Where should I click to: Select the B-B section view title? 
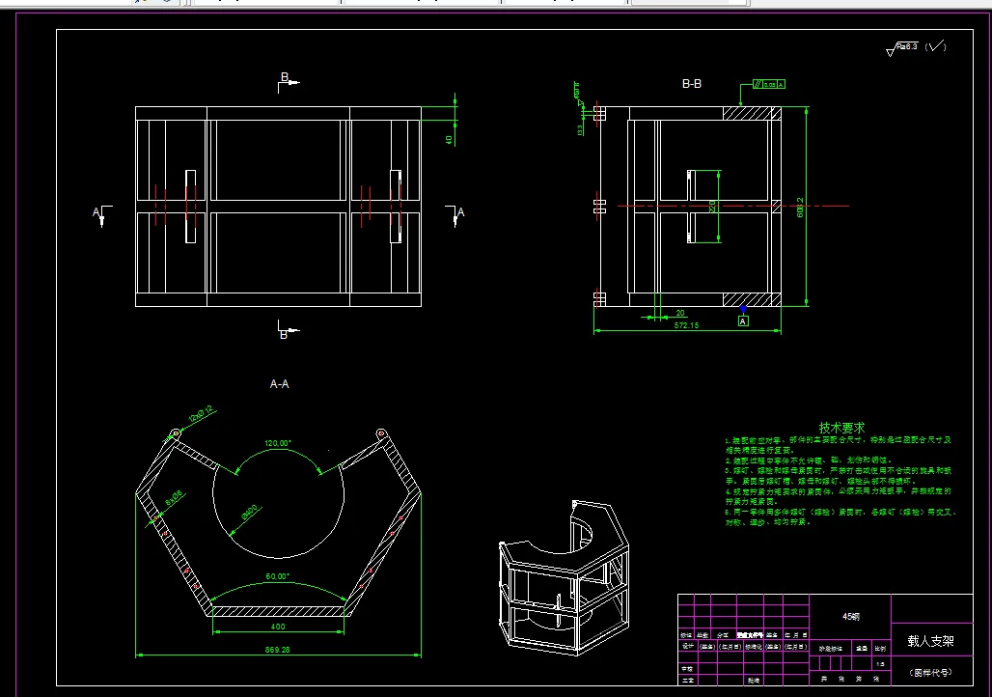(x=692, y=84)
